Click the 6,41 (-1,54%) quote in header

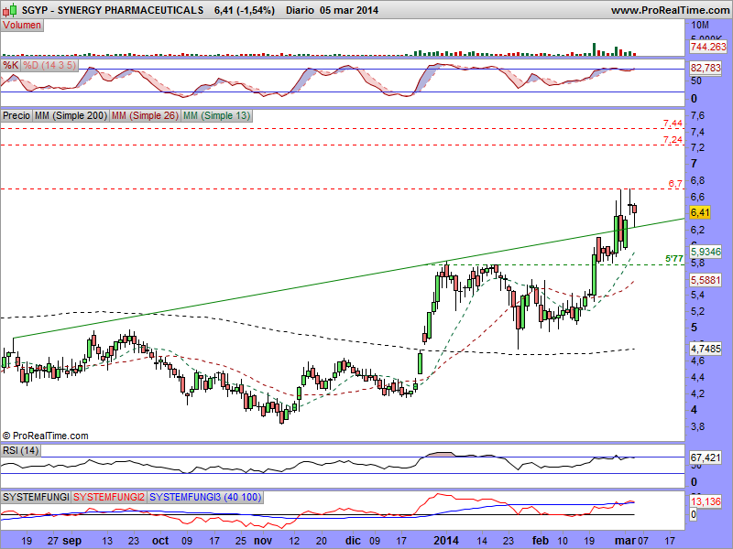tap(244, 10)
